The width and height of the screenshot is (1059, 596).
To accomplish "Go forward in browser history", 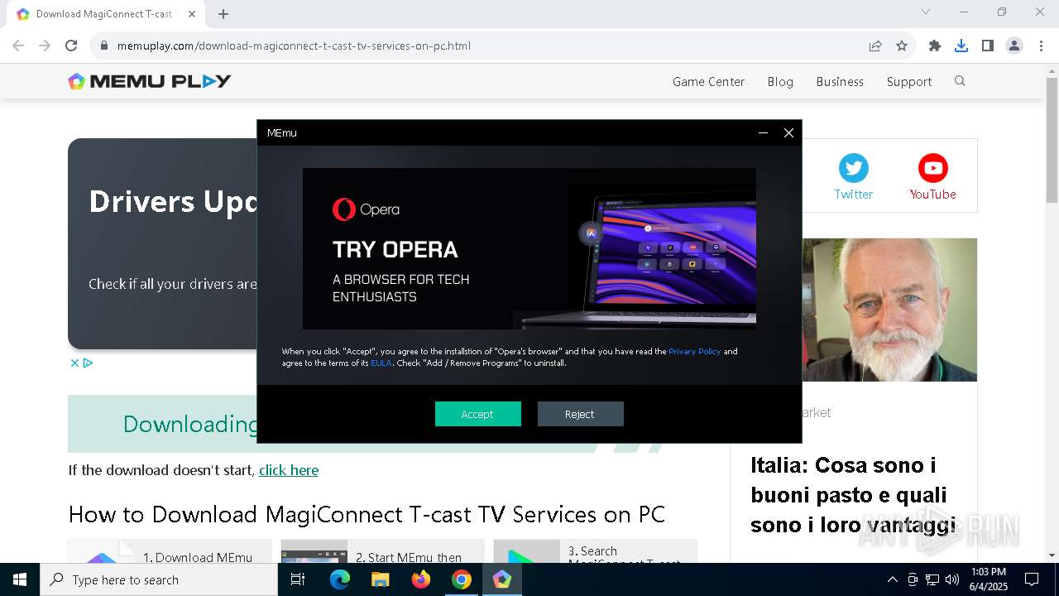I will coord(45,46).
